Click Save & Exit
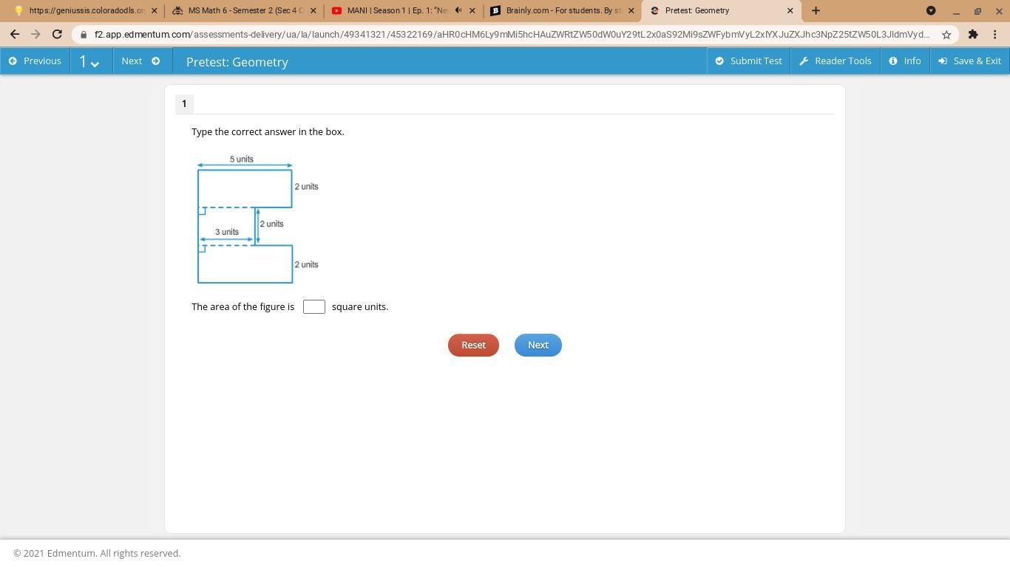The width and height of the screenshot is (1010, 567). (x=969, y=61)
